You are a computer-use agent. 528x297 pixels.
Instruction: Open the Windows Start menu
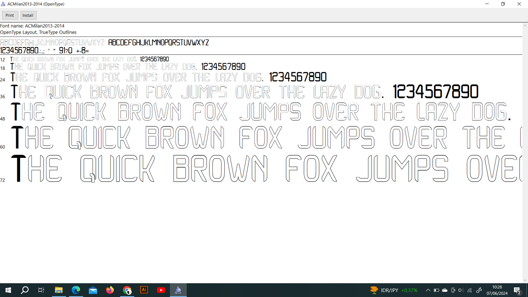click(x=8, y=290)
